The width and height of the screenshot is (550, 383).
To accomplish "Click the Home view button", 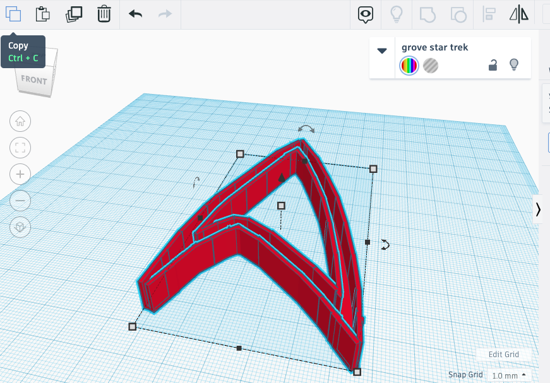I will coord(20,121).
